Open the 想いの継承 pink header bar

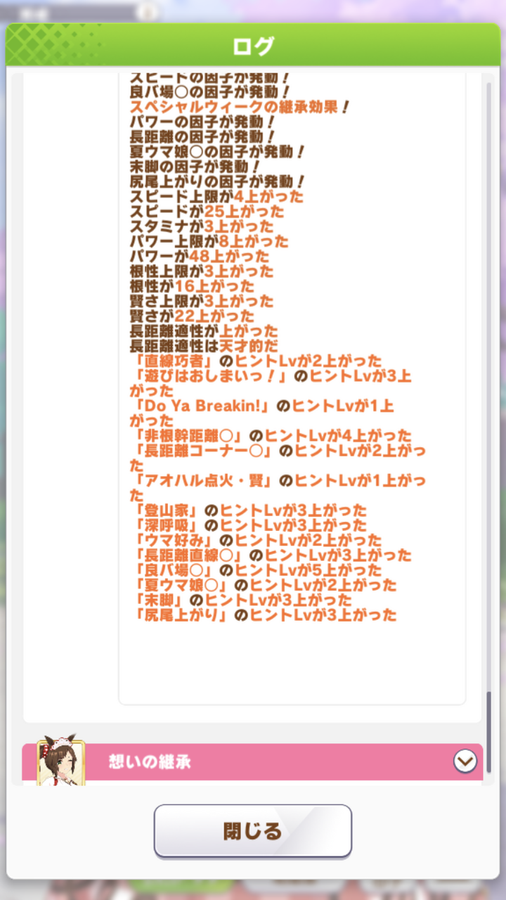253,762
